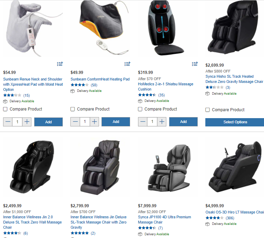Increase quantity for HoMedics Shiatsu Massage Cushion

click(162, 122)
